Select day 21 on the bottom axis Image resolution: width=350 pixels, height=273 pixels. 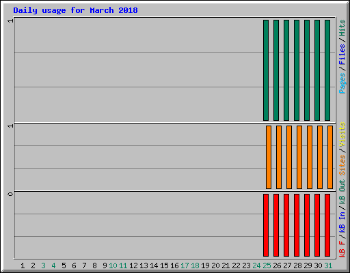coord(226,265)
